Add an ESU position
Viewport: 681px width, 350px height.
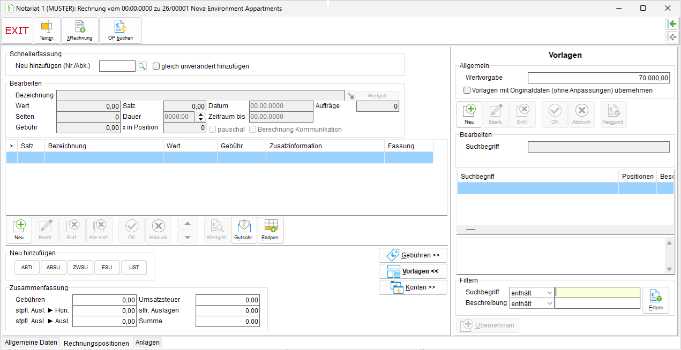point(107,267)
